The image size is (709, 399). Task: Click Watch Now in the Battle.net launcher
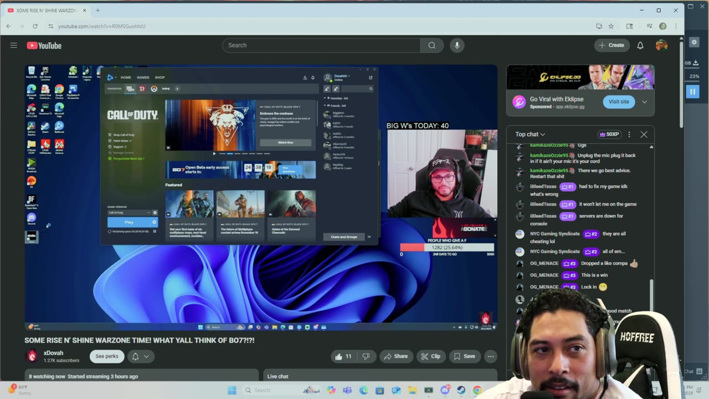click(x=285, y=142)
